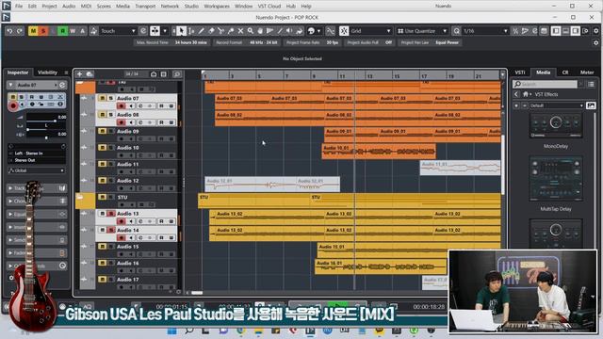Toggle global Read R automation button

click(63, 31)
